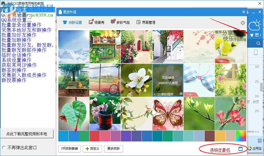Choose the red color swatch

pos(95,136)
